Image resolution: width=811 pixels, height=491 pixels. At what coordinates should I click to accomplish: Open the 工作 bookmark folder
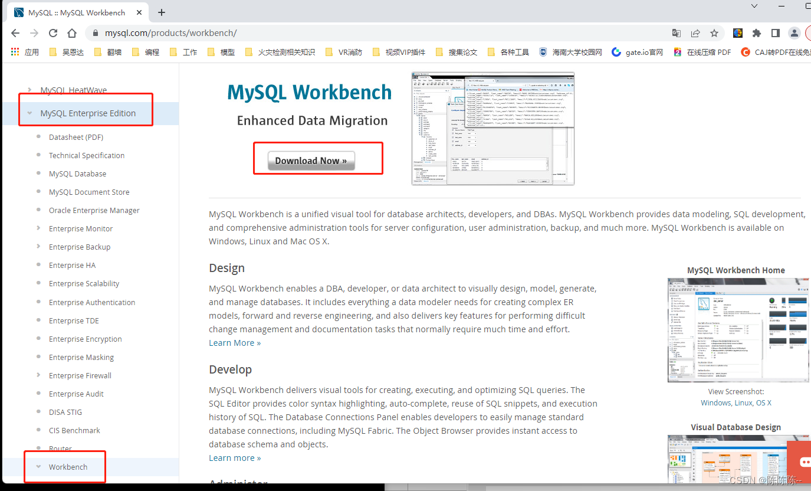[x=183, y=52]
